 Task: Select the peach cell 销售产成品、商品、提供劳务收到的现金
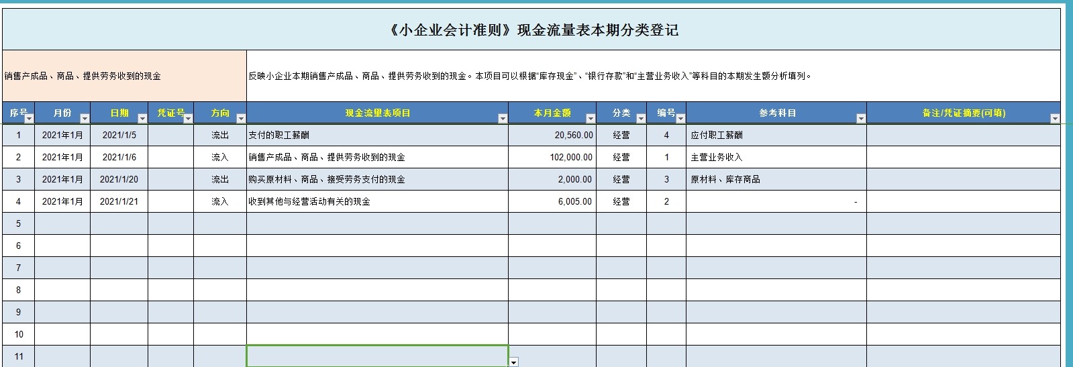point(124,76)
